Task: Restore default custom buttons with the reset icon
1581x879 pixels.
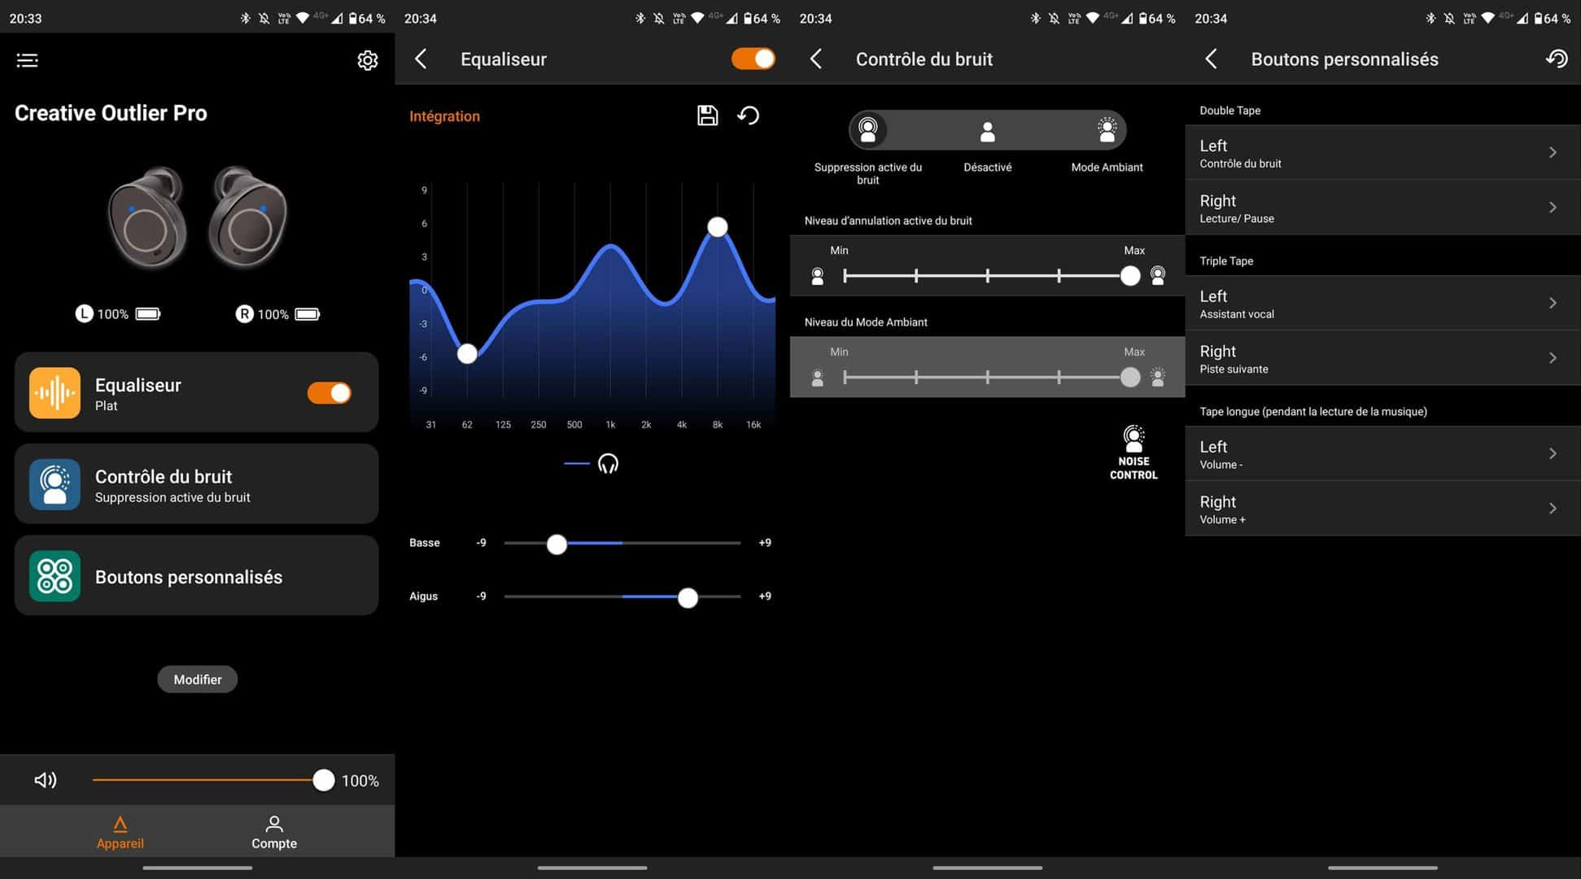Action: tap(1556, 59)
